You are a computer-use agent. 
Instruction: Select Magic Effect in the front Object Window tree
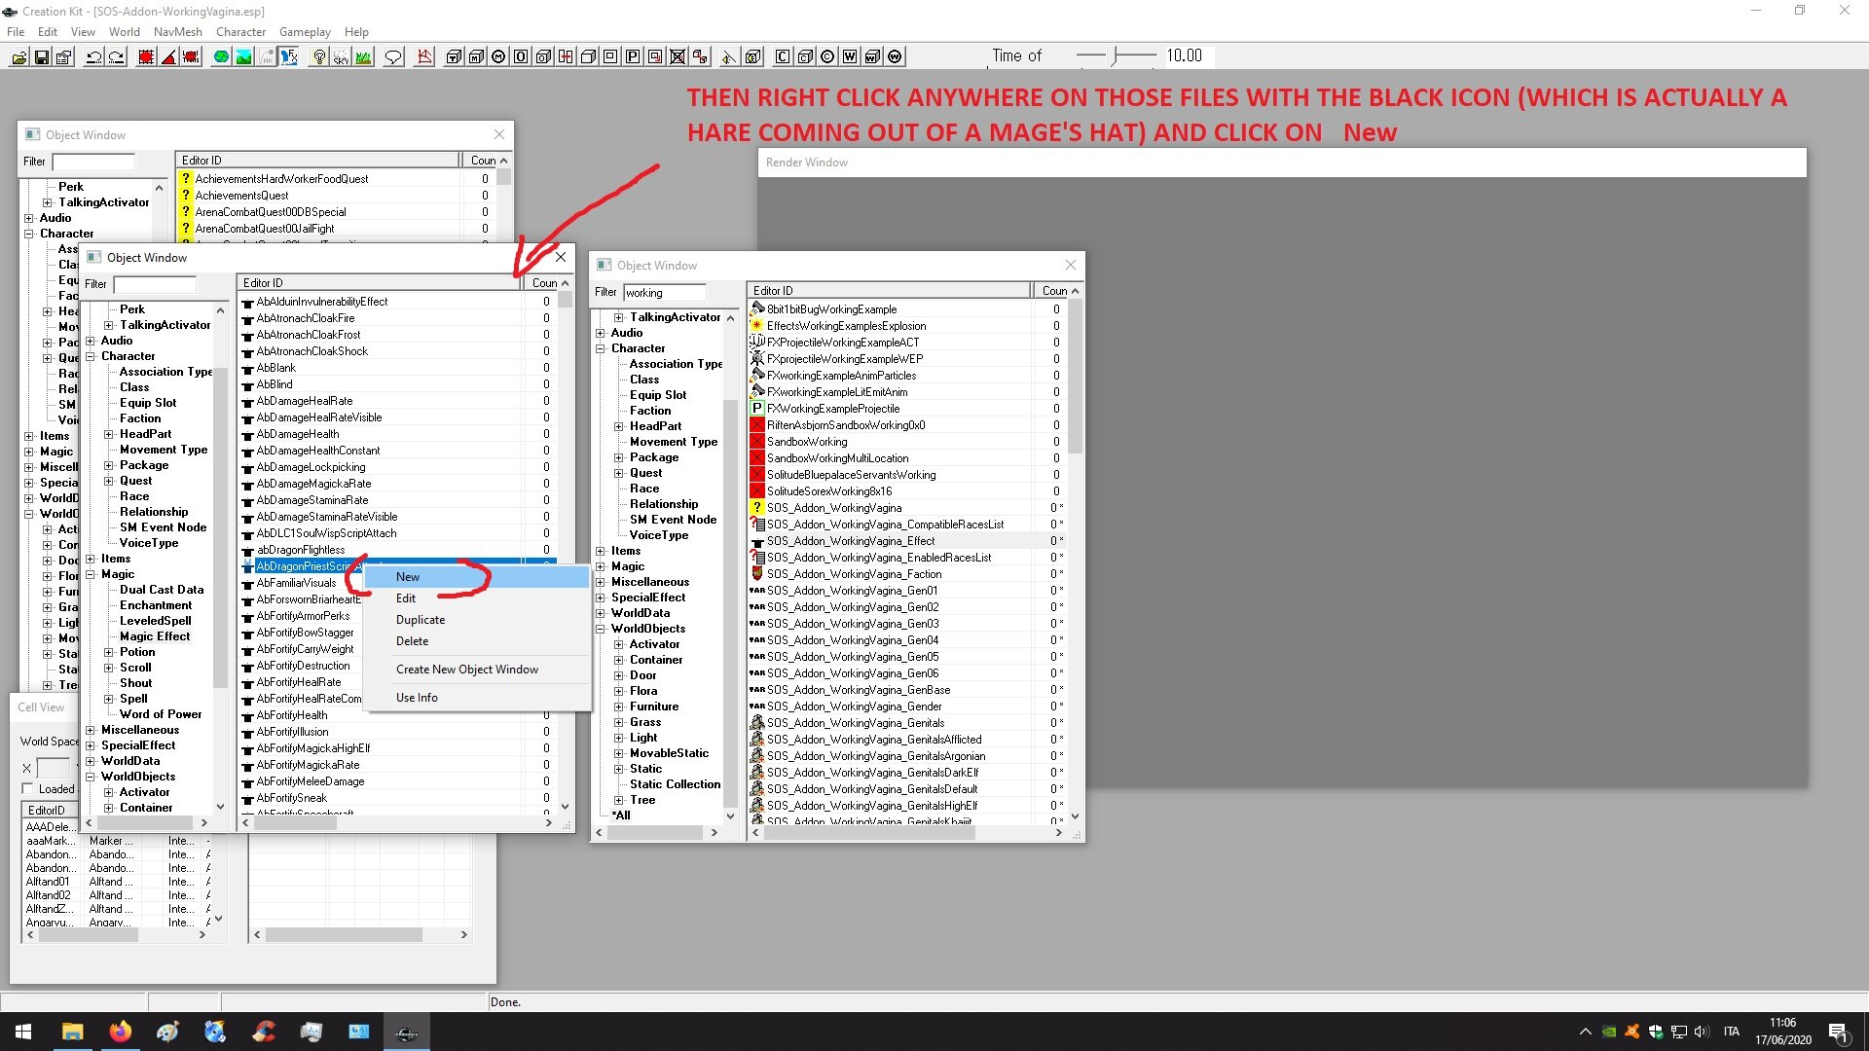[155, 636]
